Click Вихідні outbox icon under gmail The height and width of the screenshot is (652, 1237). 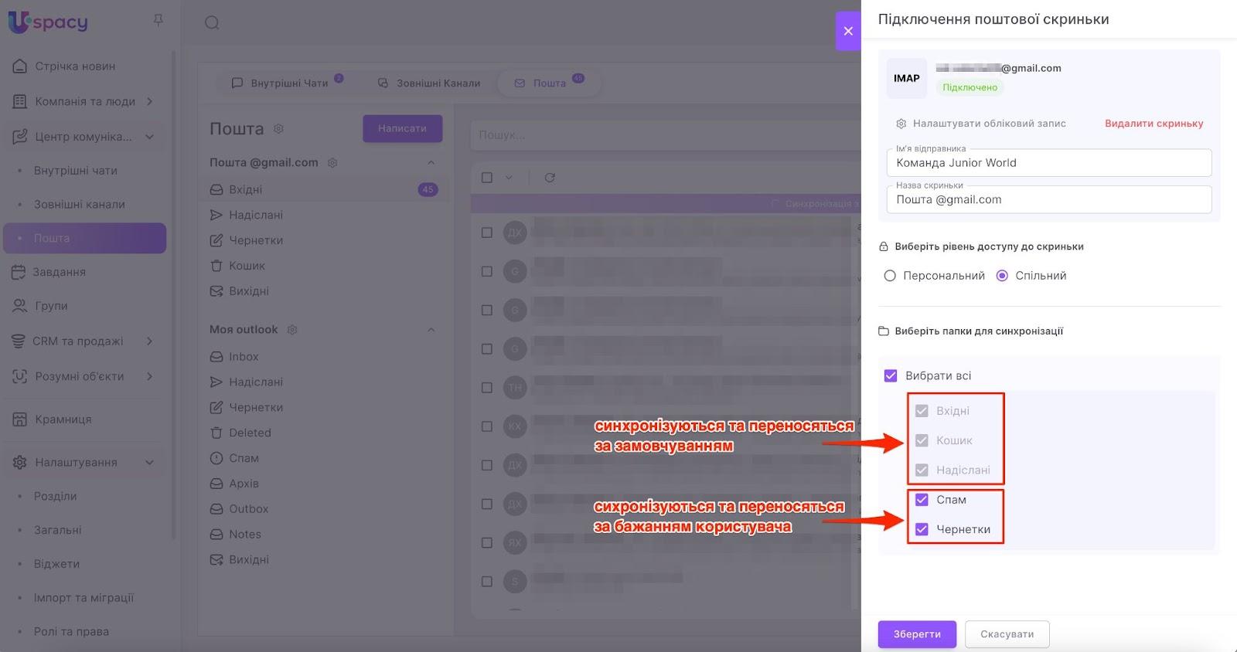pos(216,291)
